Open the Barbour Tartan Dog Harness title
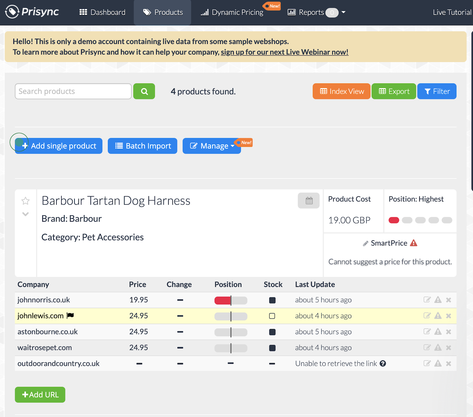Image resolution: width=473 pixels, height=417 pixels. [x=116, y=201]
